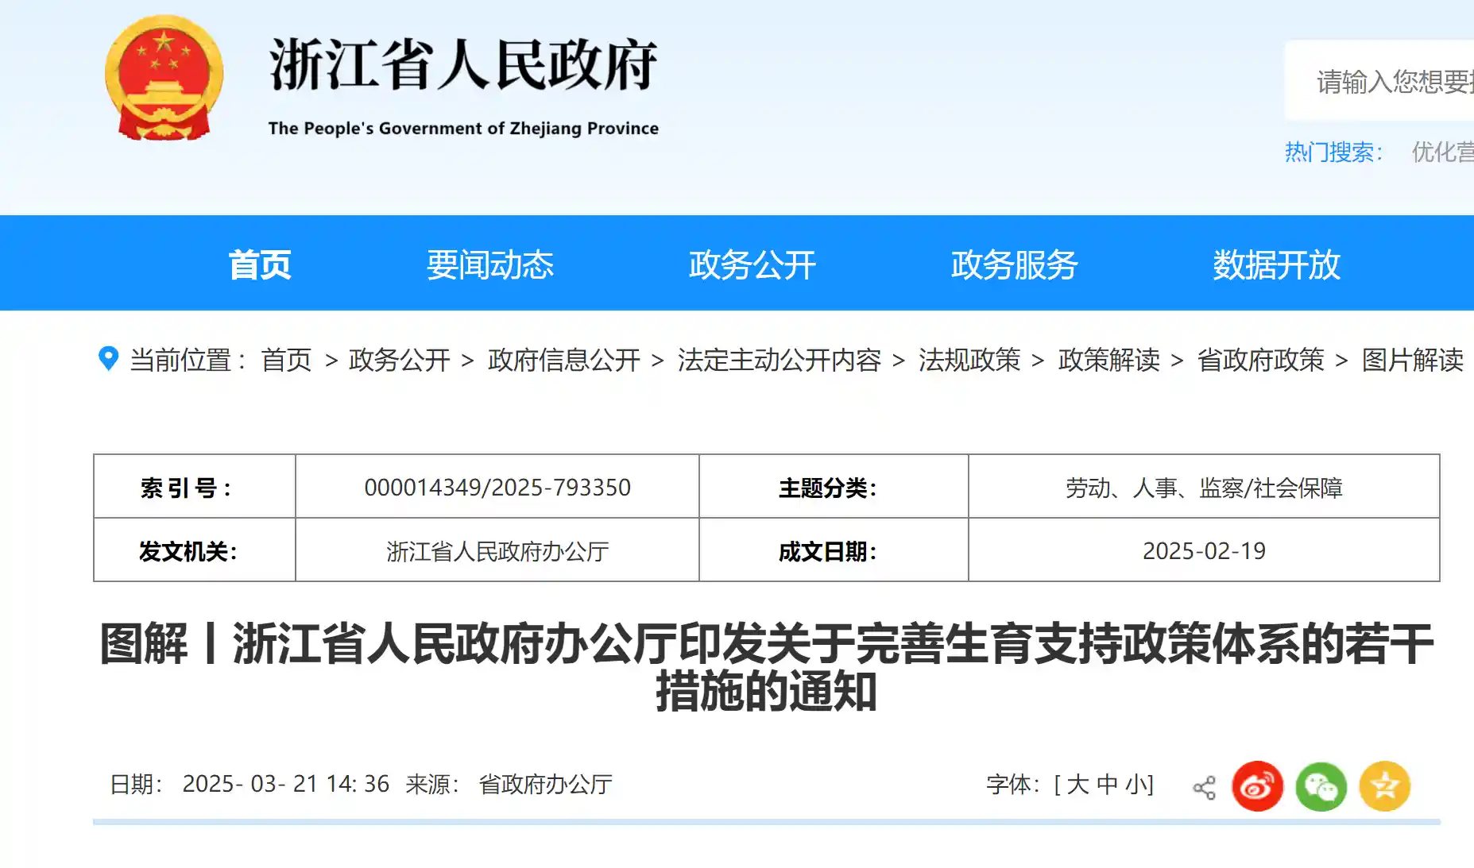This screenshot has height=868, width=1474.
Task: Click the national emblem logo
Action: pos(164,79)
